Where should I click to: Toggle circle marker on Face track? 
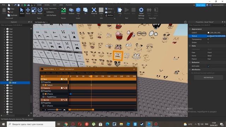click(x=62, y=79)
